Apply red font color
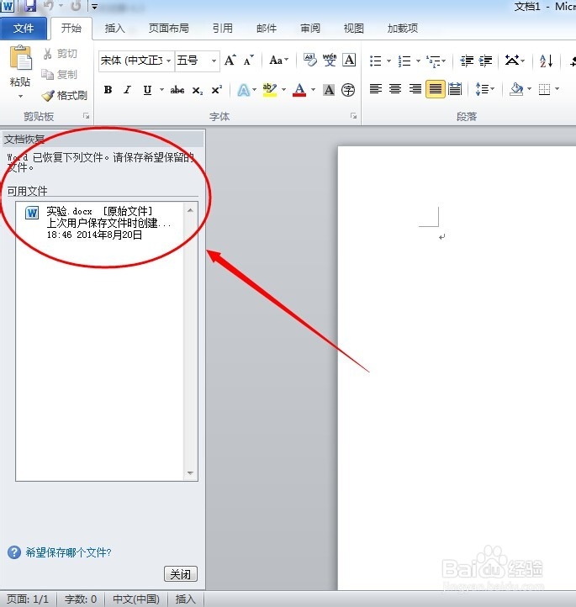Viewport: 576px width, 607px height. tap(299, 90)
